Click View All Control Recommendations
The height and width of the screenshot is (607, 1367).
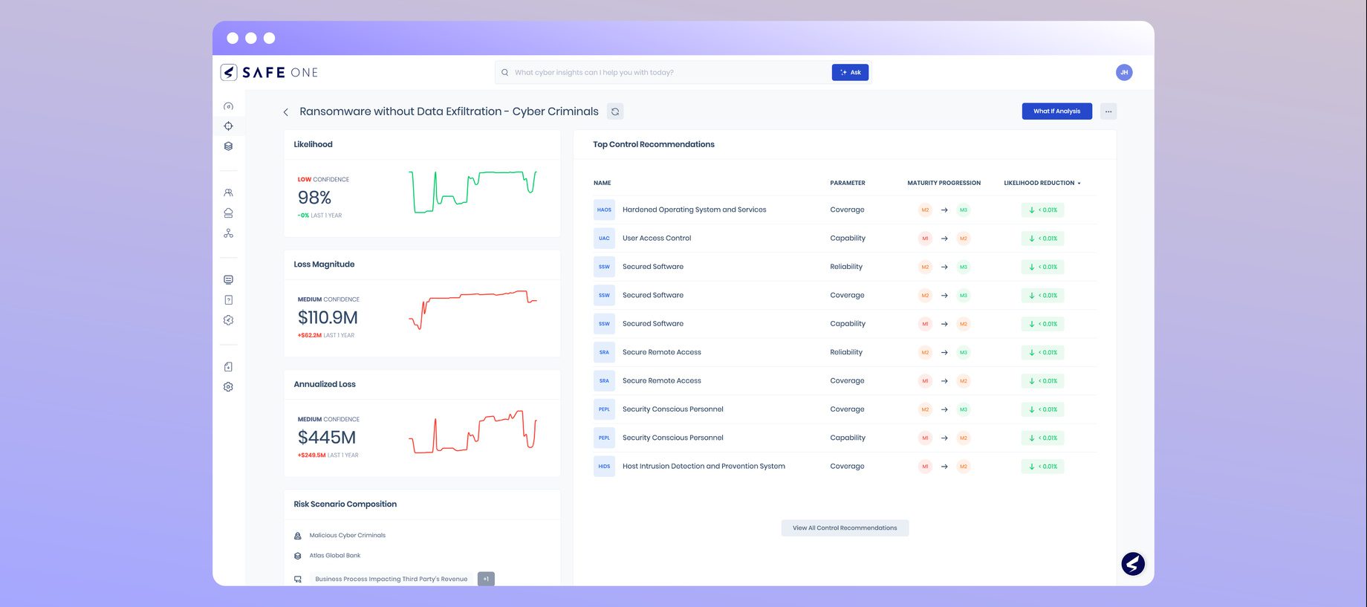844,528
